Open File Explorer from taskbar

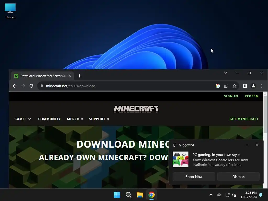(140, 195)
